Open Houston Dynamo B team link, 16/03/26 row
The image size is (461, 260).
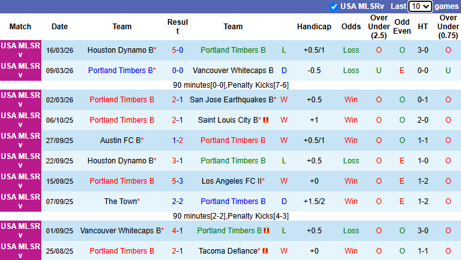click(x=121, y=50)
